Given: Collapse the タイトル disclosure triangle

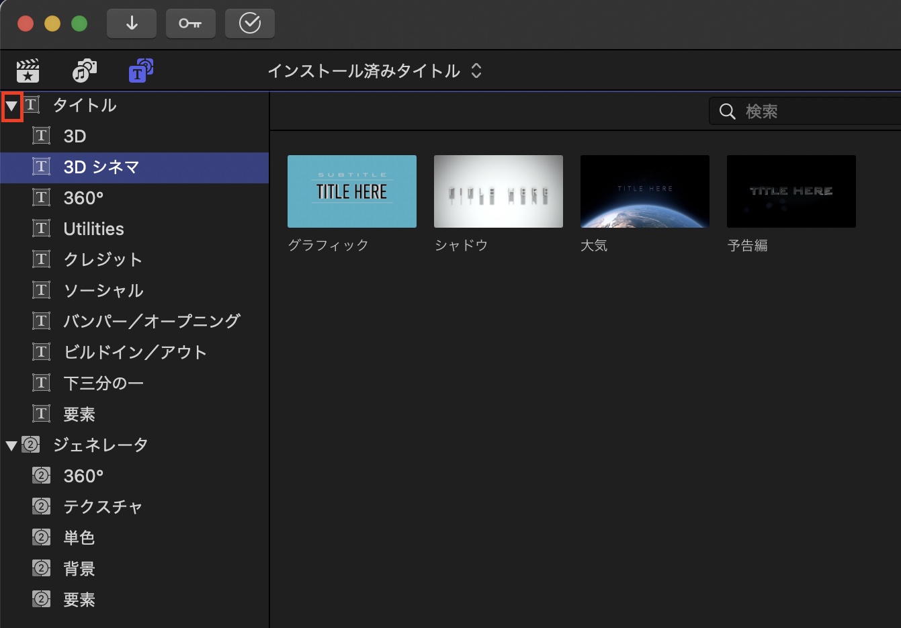Looking at the screenshot, I should [x=11, y=106].
